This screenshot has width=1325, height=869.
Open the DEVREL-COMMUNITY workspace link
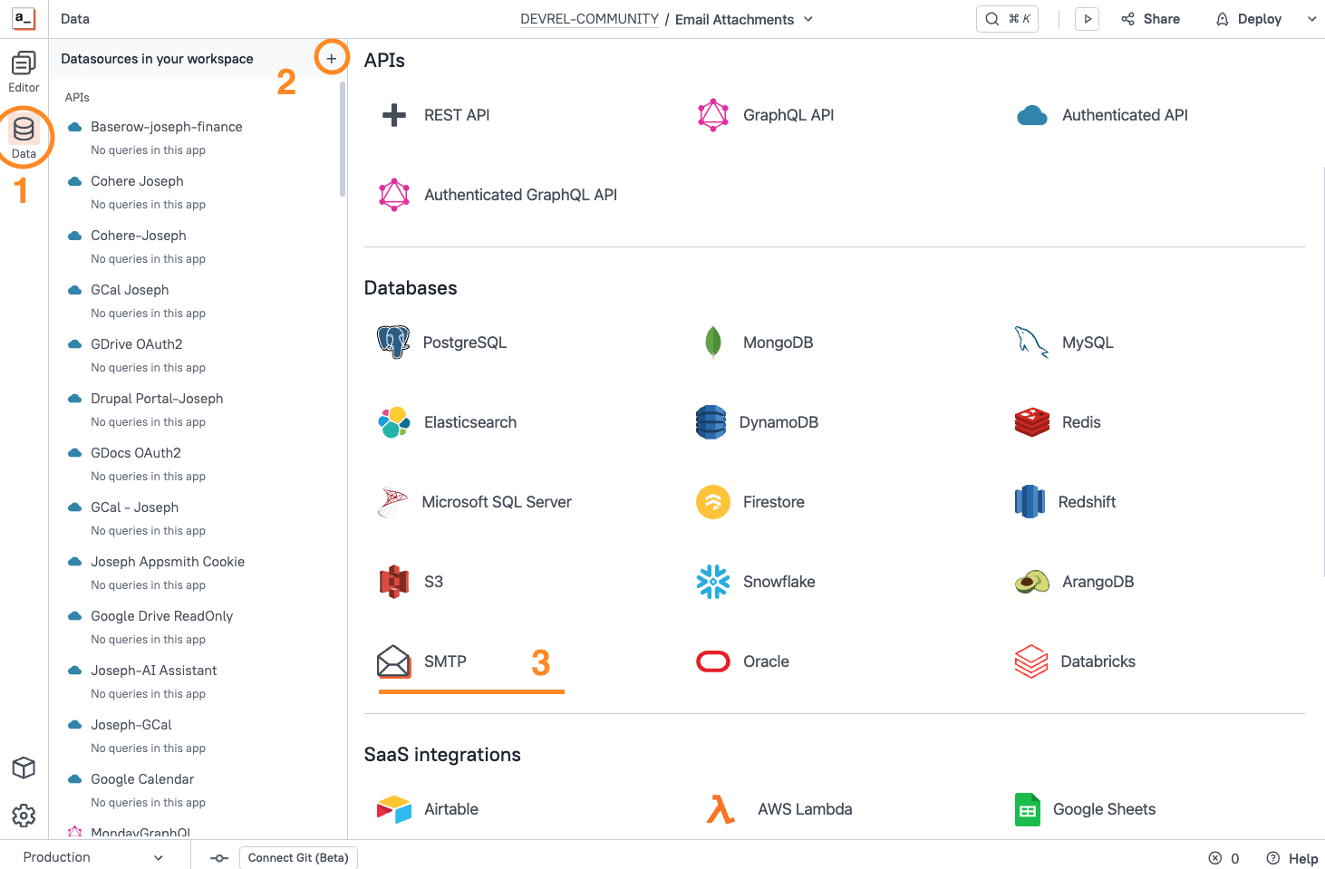[589, 19]
